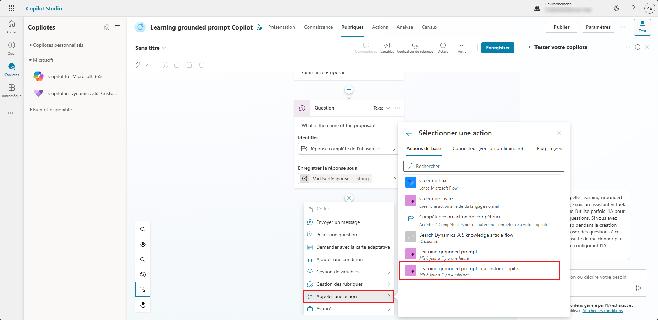
Task: Open the Copilotes filter icon
Action: pos(117,27)
